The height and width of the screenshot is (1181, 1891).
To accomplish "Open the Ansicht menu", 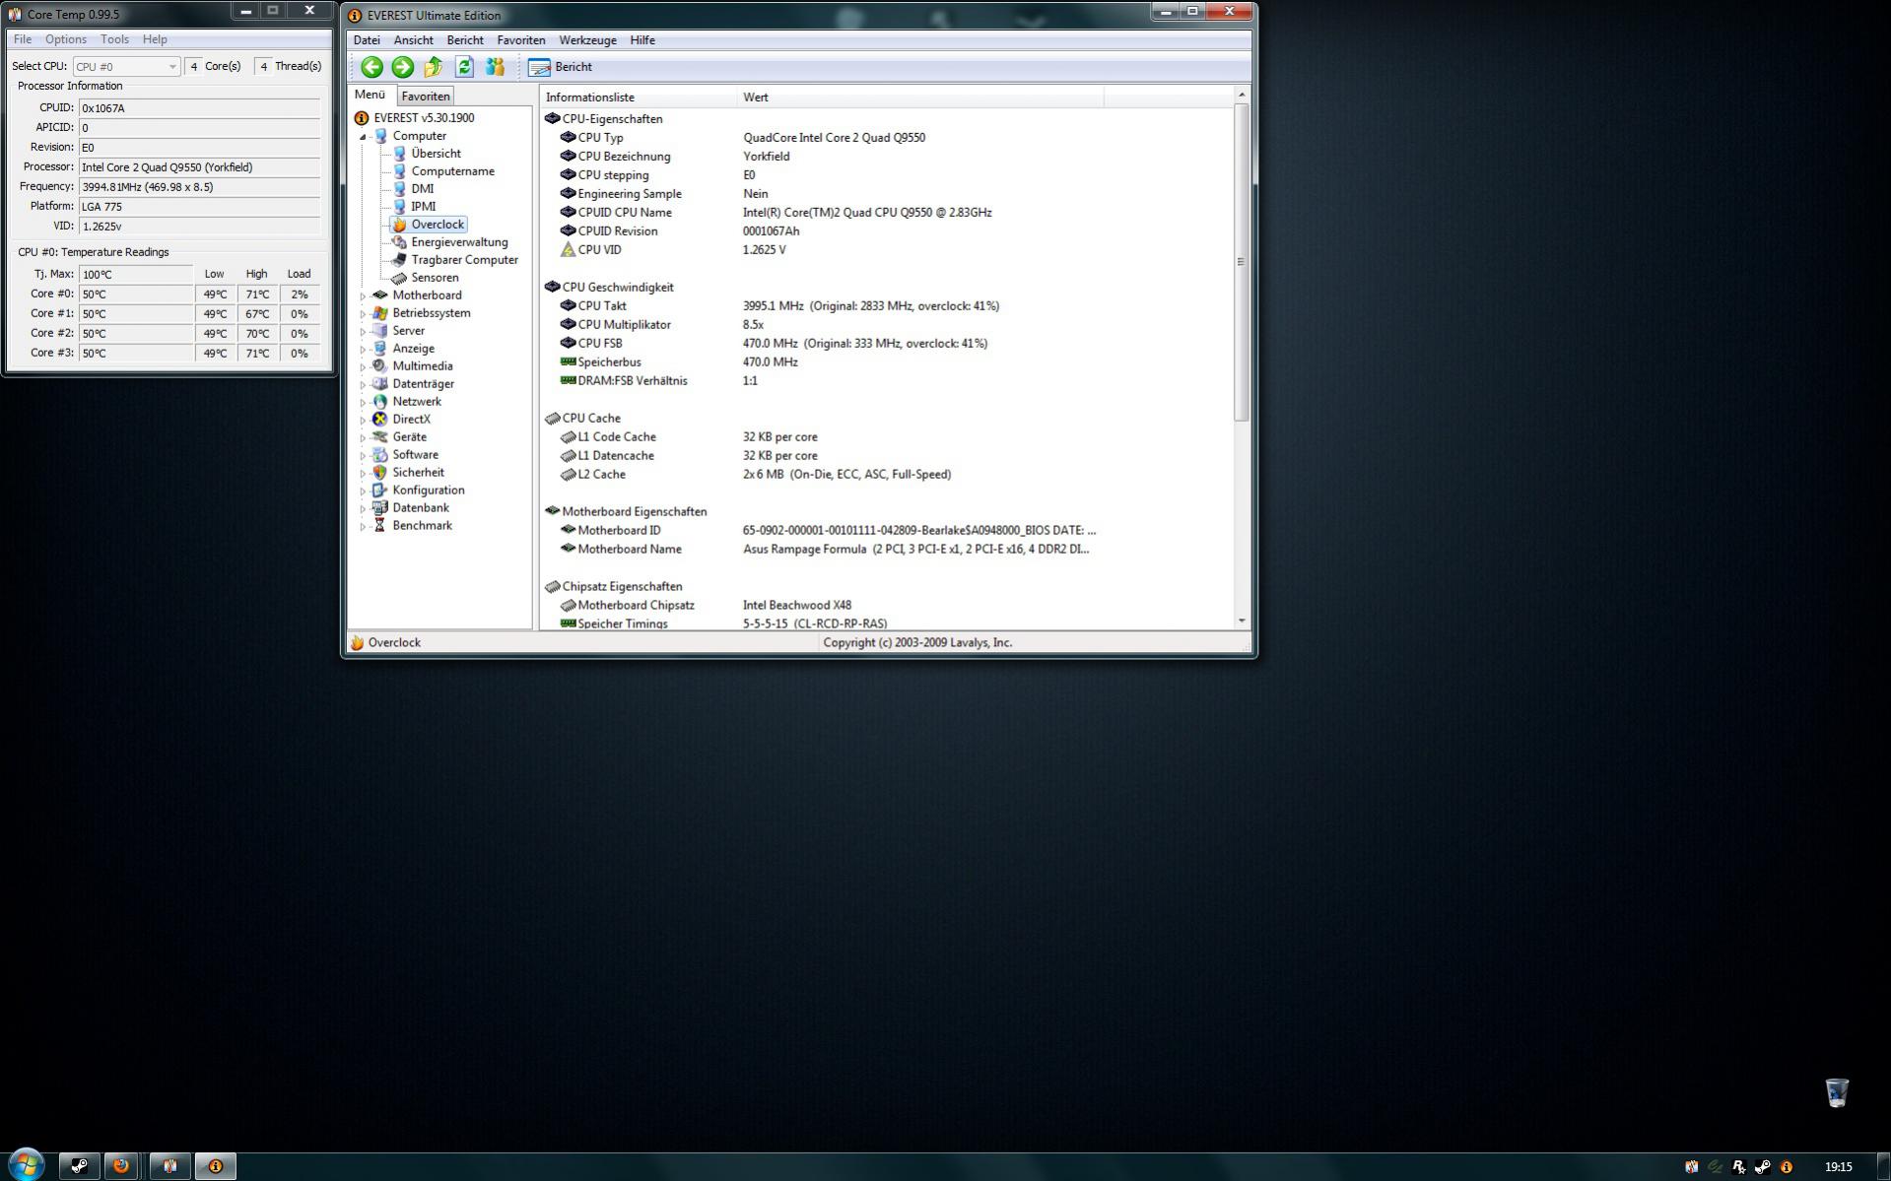I will point(413,40).
